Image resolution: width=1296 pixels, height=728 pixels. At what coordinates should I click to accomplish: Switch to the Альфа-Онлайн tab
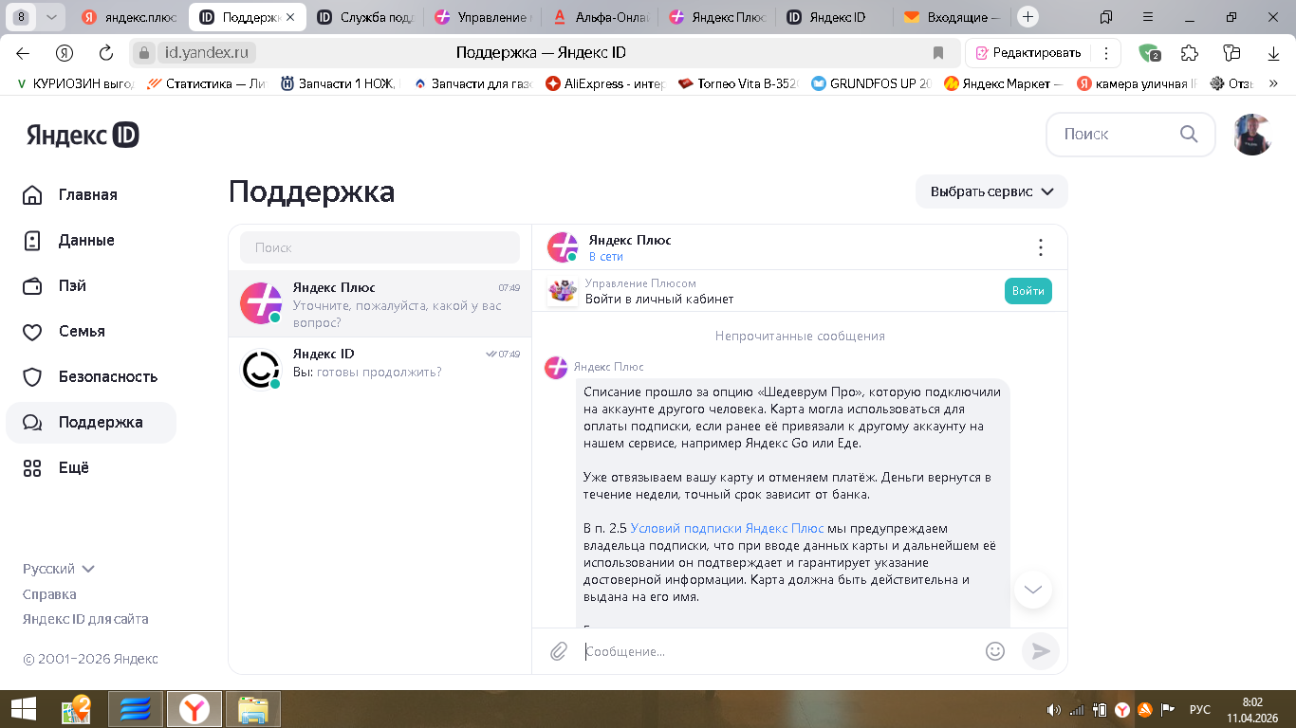click(x=600, y=17)
